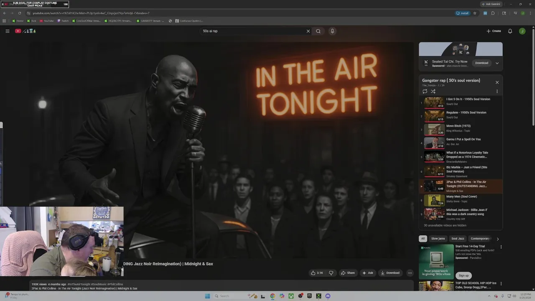Screen dimensions: 535x301
Task: Like the video with thumbs up
Action: click(x=317, y=273)
